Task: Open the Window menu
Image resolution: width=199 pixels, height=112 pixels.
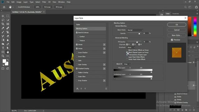Action: click(61, 2)
